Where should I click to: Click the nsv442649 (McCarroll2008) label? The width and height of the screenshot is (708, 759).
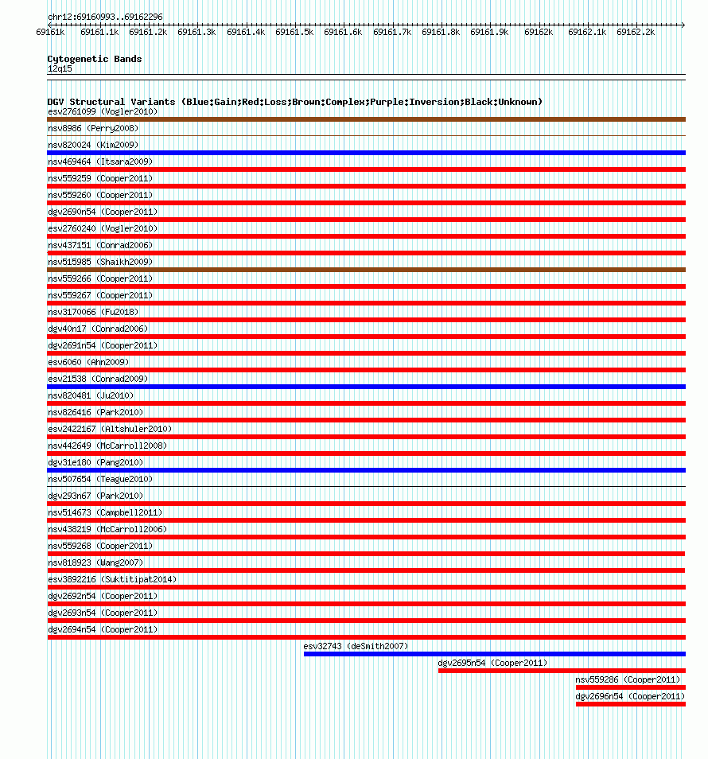107,446
